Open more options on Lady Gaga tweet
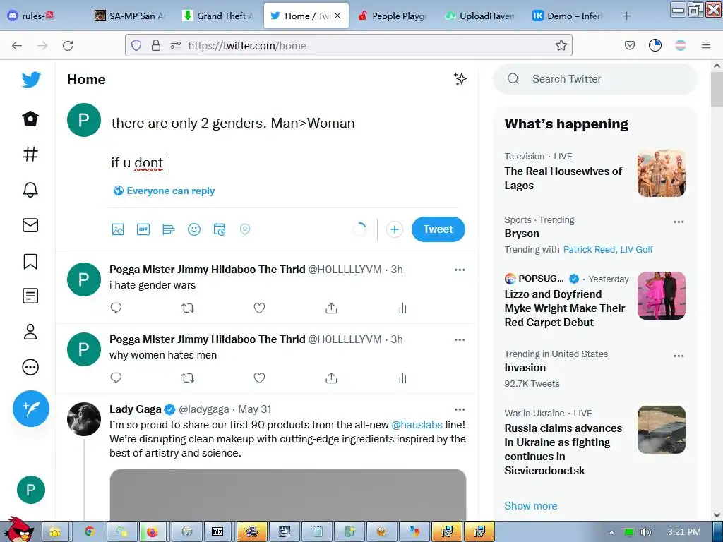The height and width of the screenshot is (542, 723). (460, 409)
